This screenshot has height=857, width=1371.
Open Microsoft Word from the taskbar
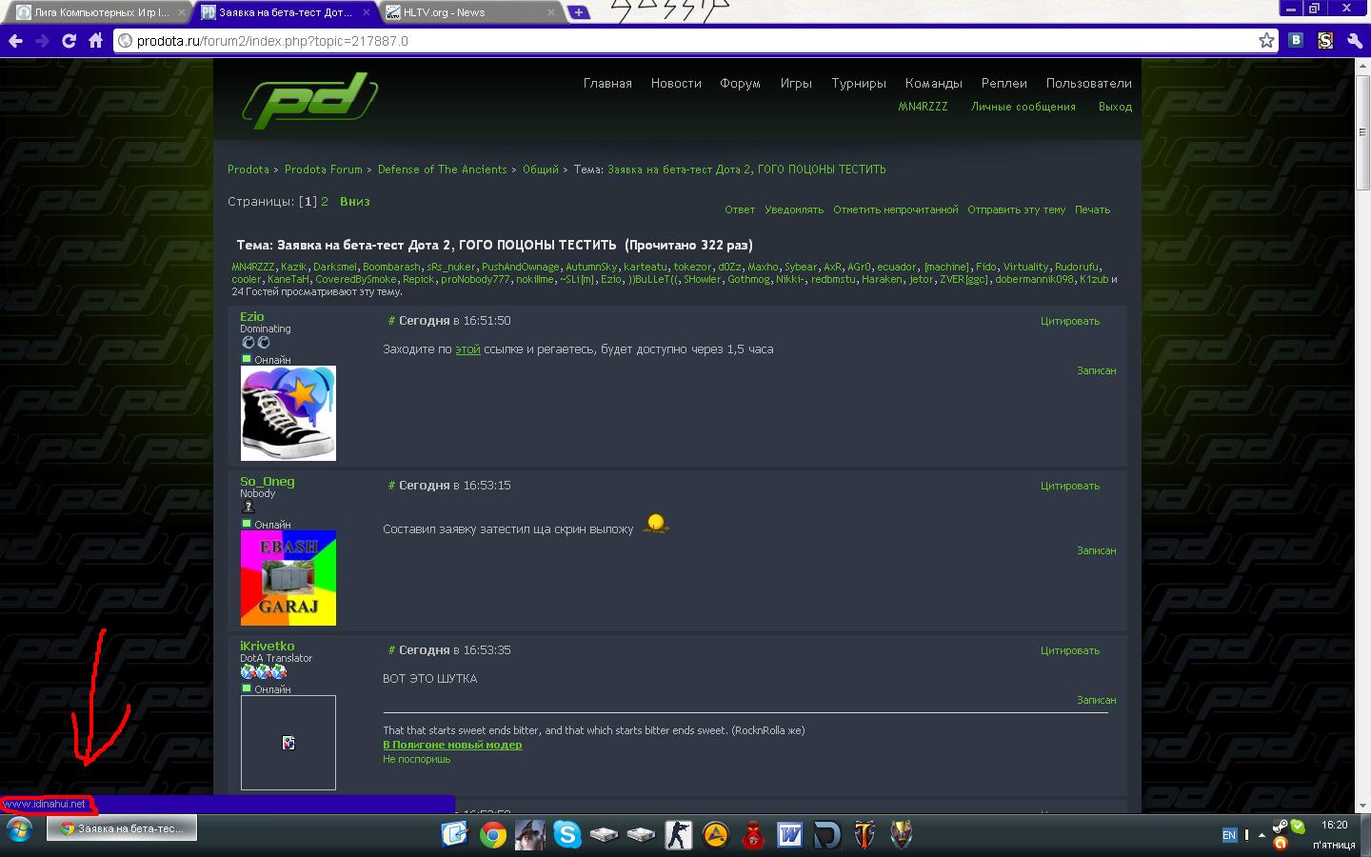click(x=790, y=835)
